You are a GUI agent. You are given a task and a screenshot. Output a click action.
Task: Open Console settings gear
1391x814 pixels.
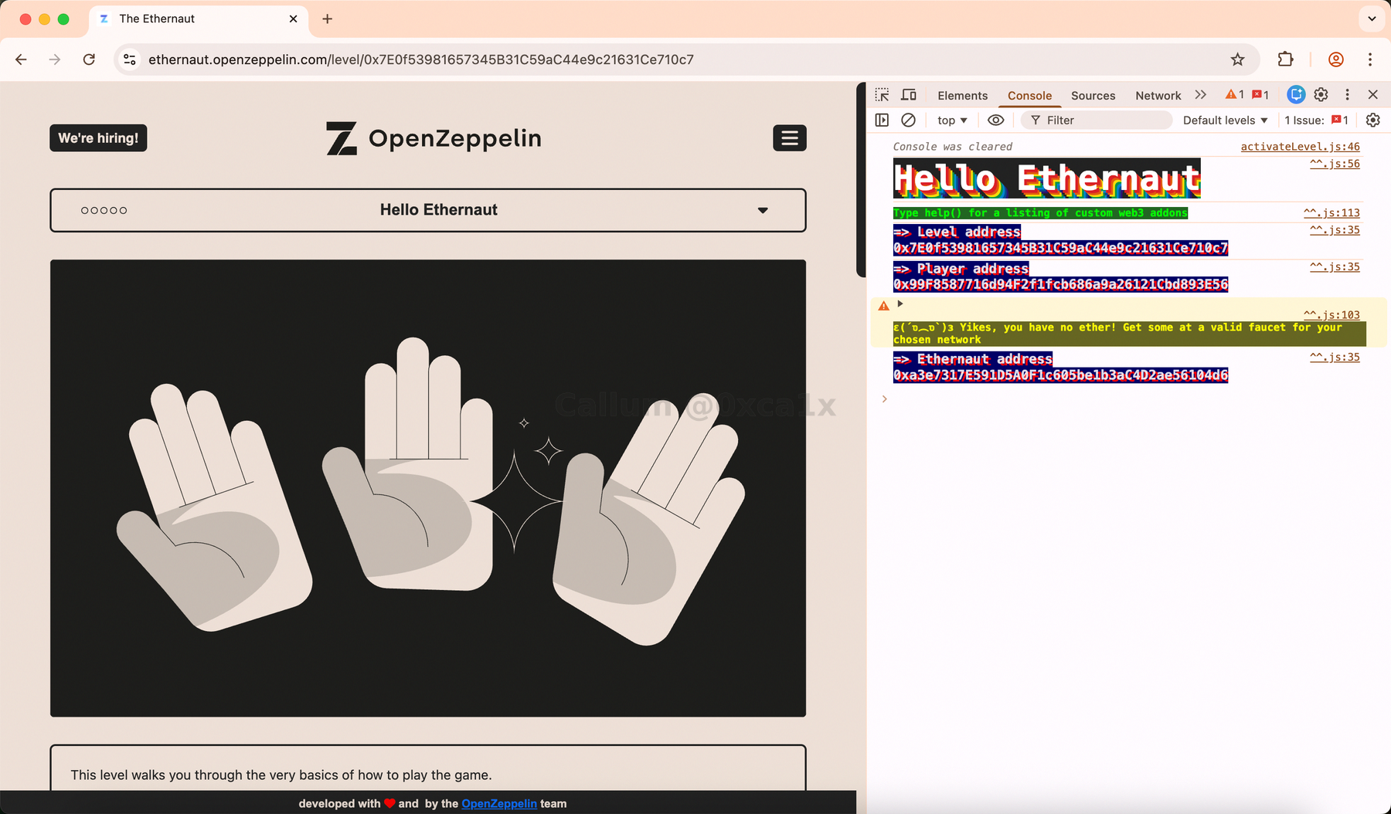[x=1373, y=120]
